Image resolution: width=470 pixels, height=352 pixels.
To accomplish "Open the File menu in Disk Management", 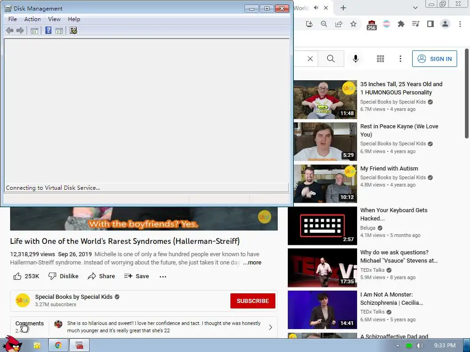I will [12, 19].
